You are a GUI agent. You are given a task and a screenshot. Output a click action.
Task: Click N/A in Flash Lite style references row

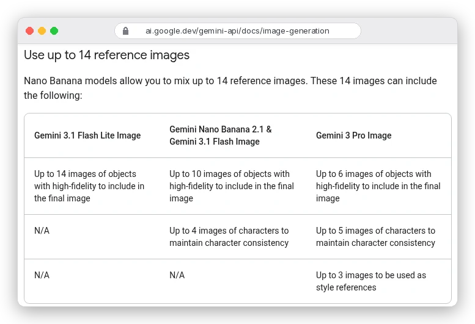click(x=42, y=275)
